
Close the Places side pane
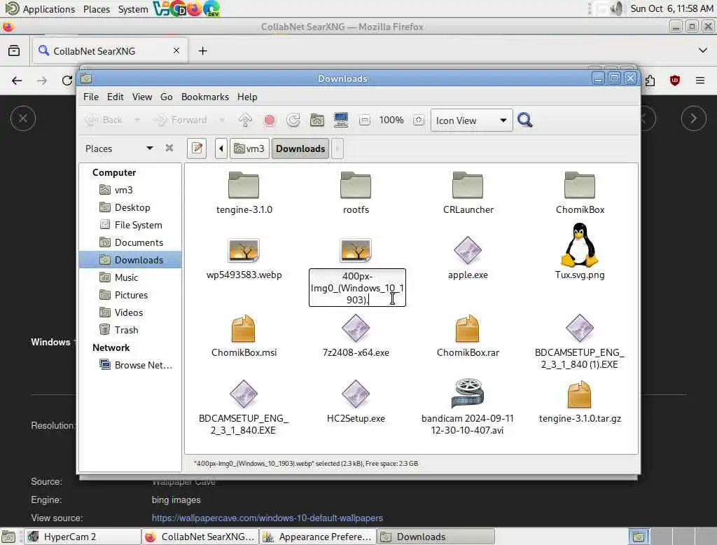(x=169, y=148)
